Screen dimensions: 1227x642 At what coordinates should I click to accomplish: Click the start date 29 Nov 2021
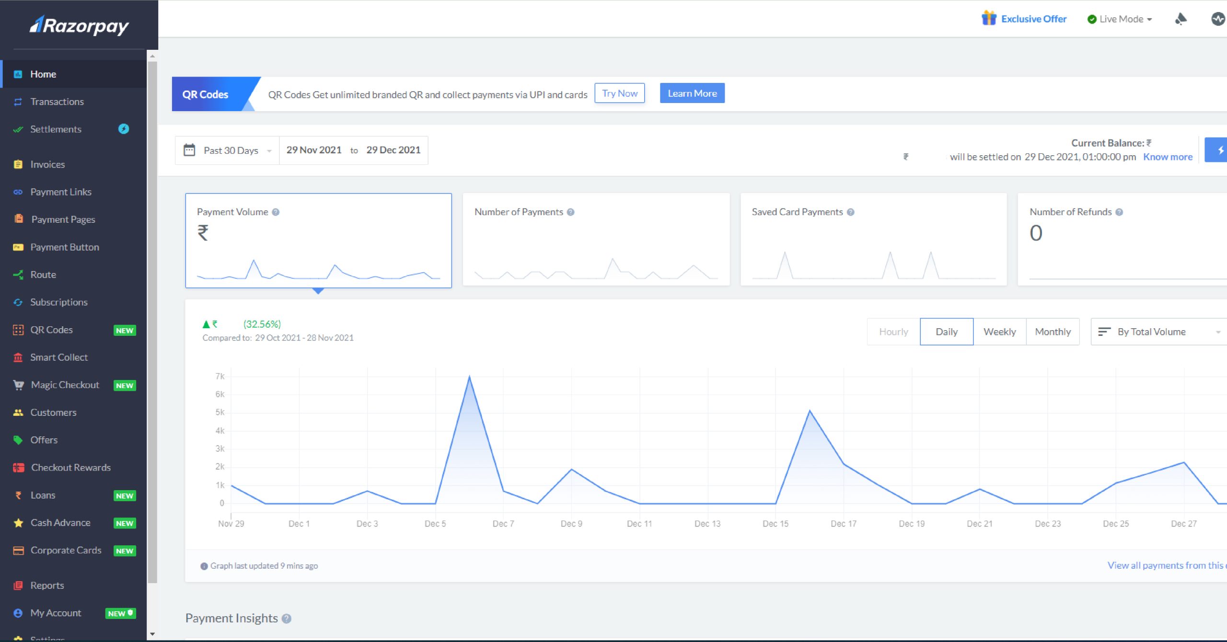314,150
